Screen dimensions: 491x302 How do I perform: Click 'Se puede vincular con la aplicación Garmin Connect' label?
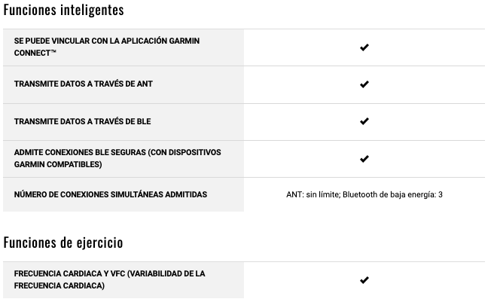[x=107, y=47]
